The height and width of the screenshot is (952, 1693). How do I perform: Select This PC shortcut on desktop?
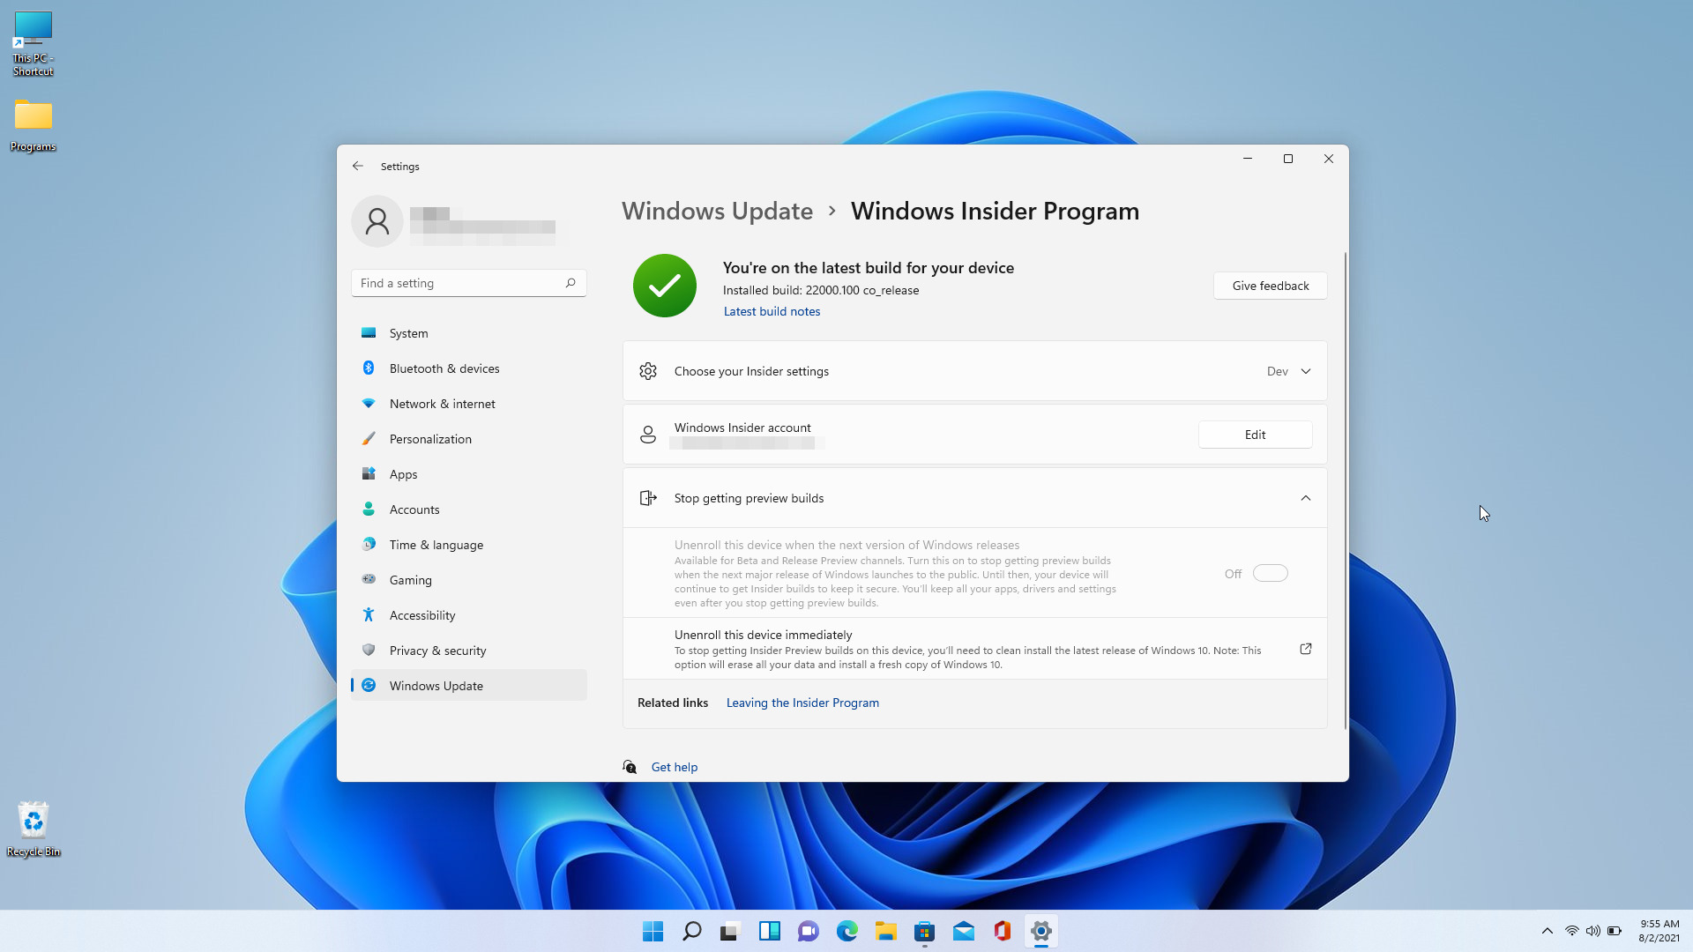(33, 44)
